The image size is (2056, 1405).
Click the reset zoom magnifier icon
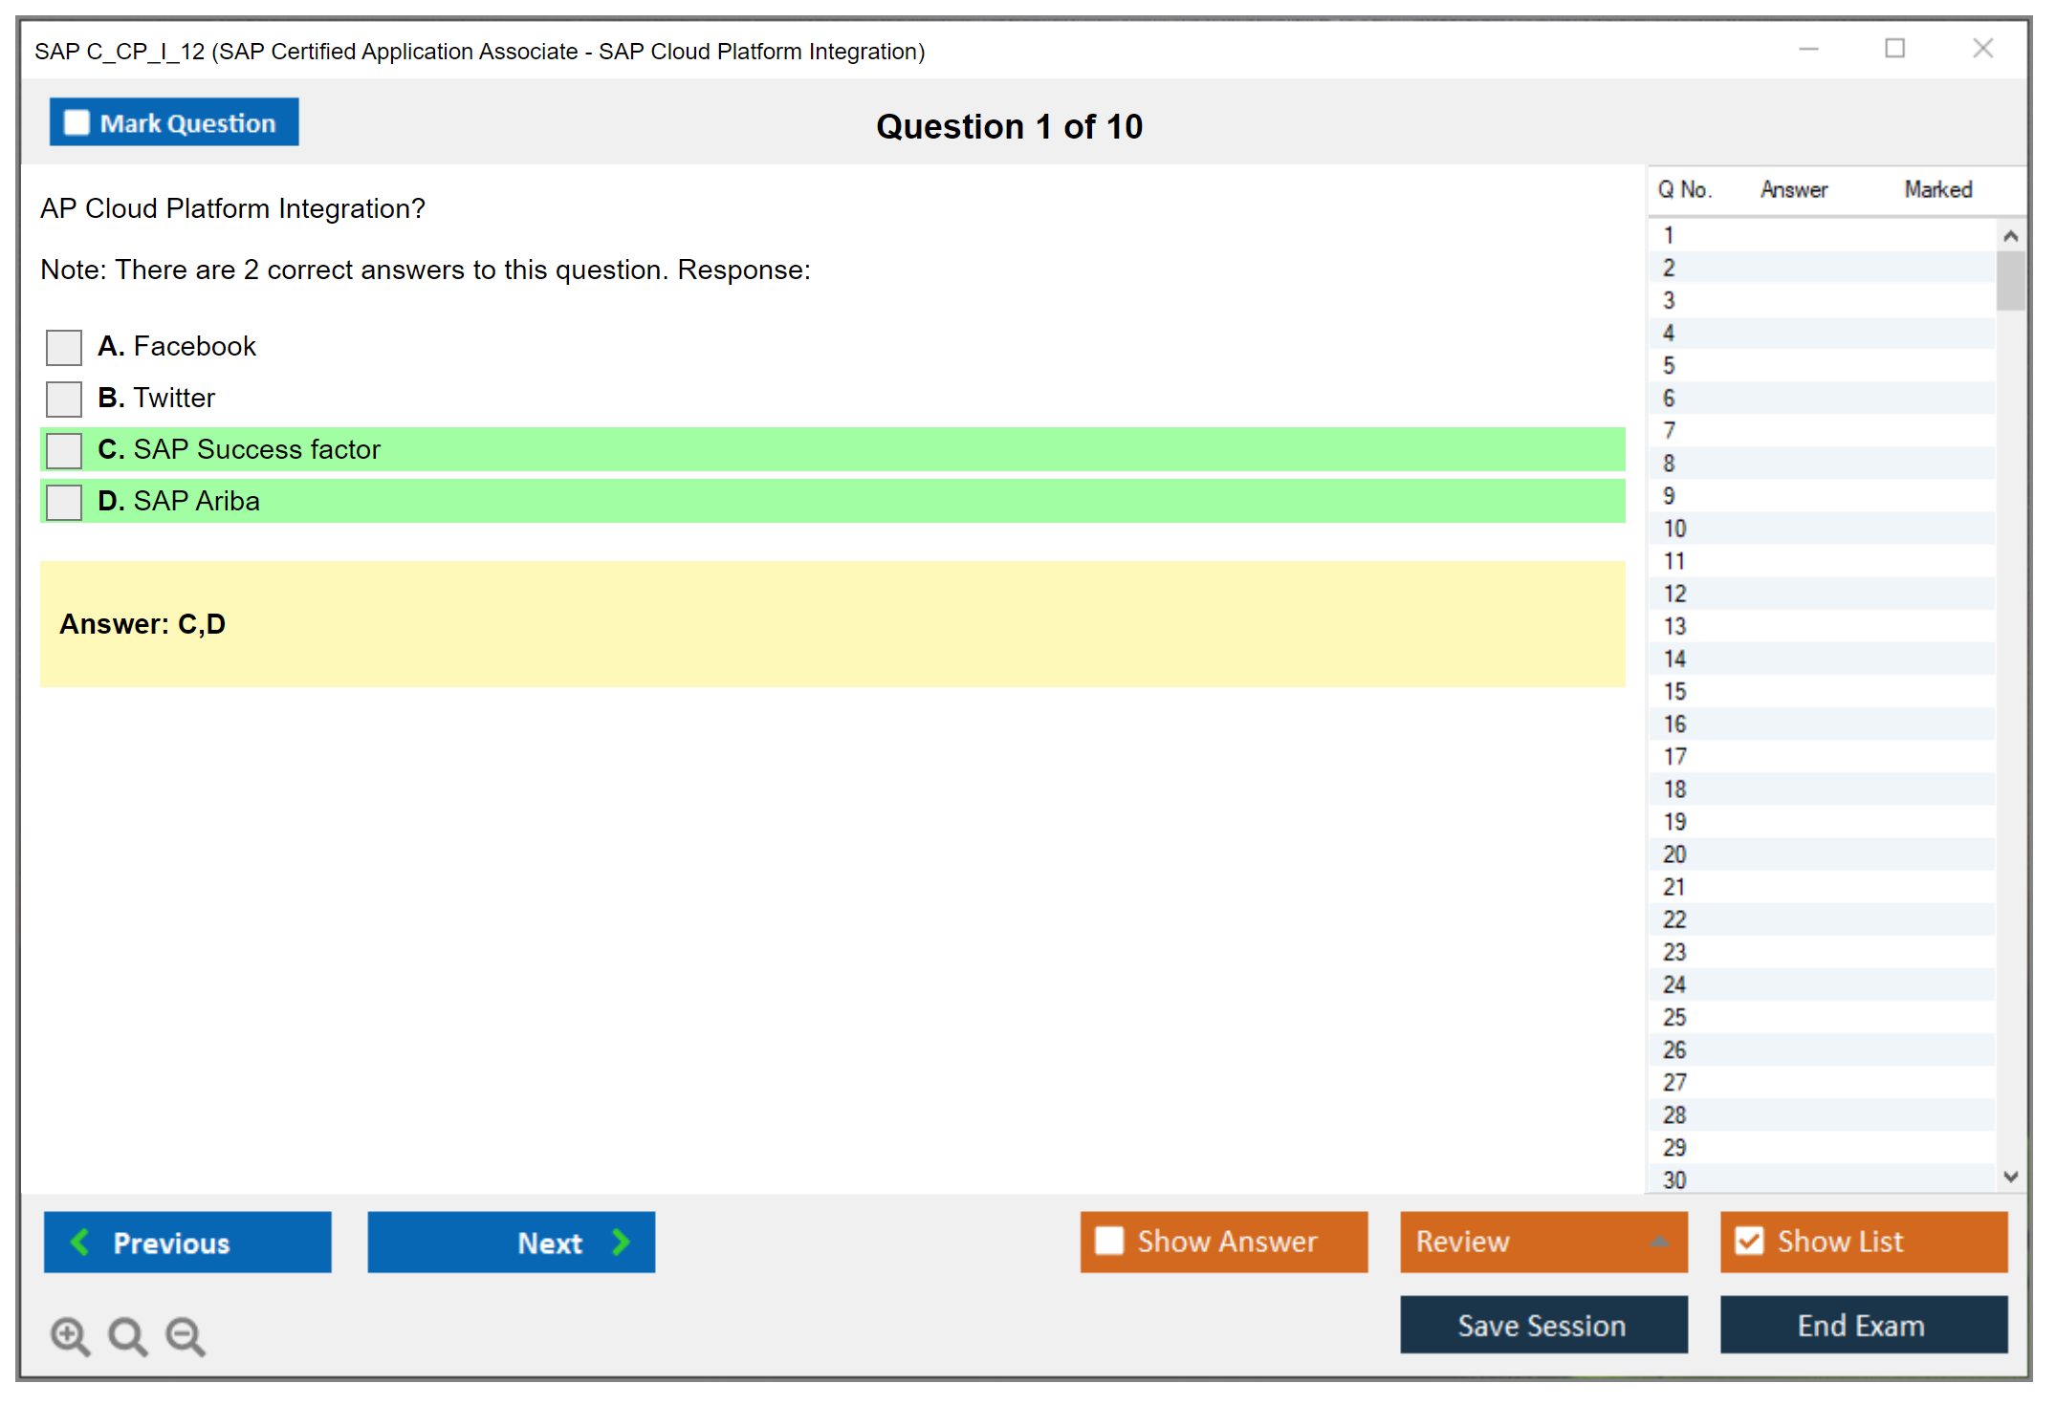127,1335
